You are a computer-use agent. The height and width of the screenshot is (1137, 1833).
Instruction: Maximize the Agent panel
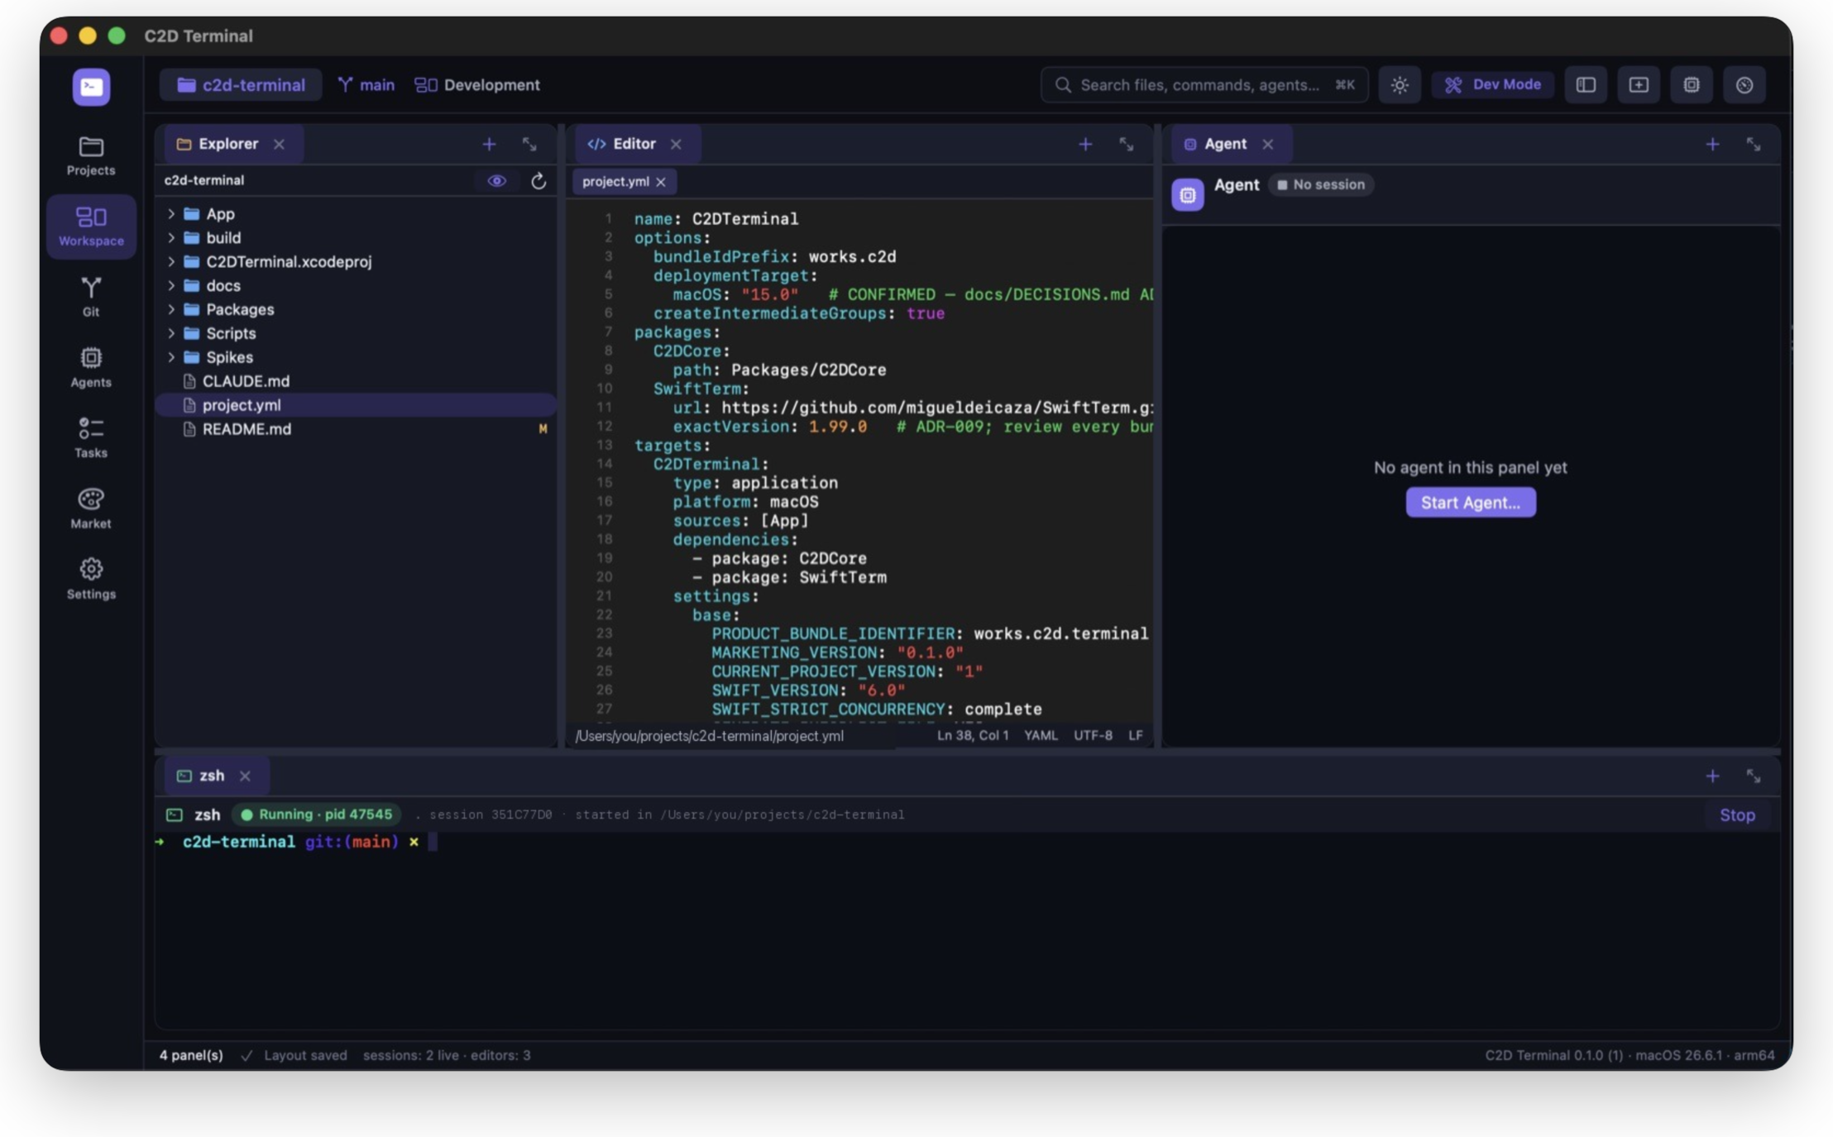pos(1753,144)
